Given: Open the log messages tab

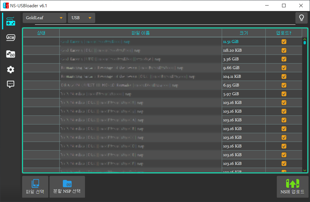Looking at the screenshot, I should pyautogui.click(x=11, y=84).
